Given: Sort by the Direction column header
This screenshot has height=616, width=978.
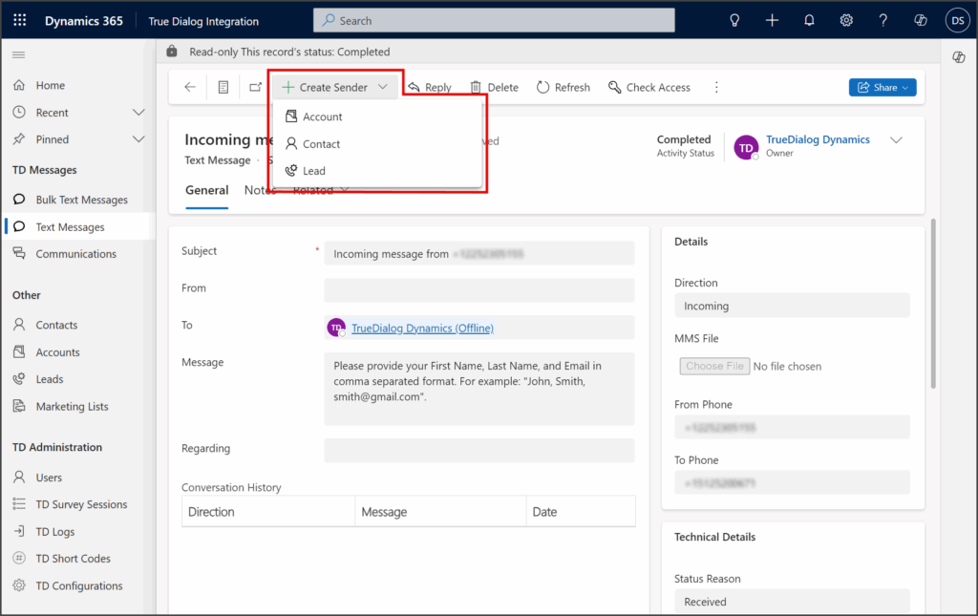Looking at the screenshot, I should 268,512.
